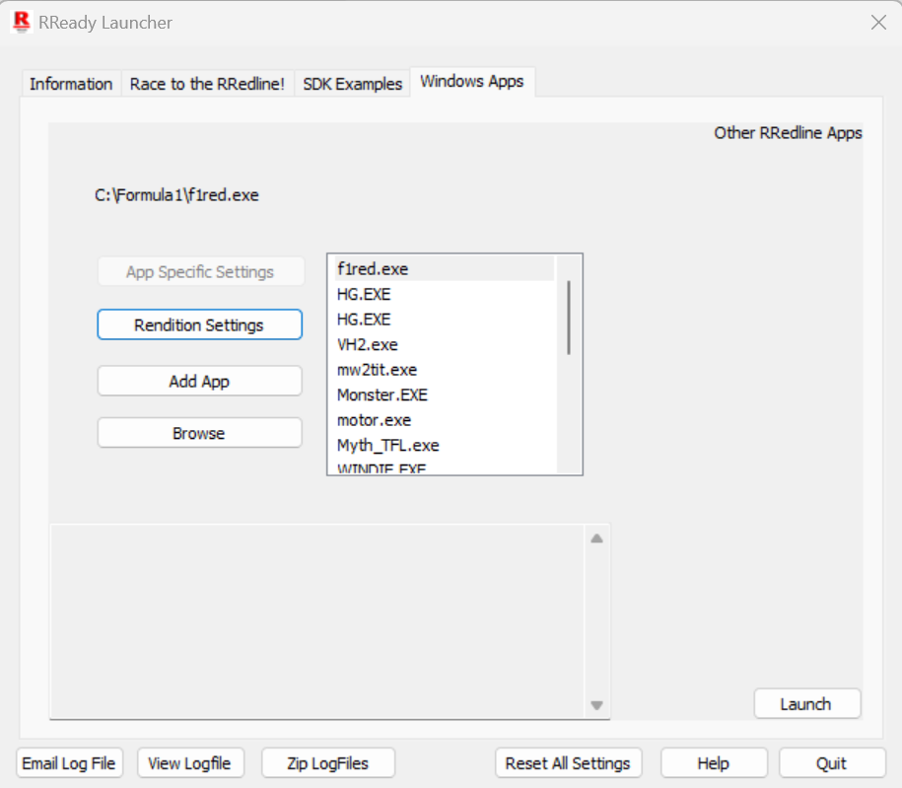Click Browse to locate an app
Image resolution: width=902 pixels, height=788 pixels.
pos(199,433)
